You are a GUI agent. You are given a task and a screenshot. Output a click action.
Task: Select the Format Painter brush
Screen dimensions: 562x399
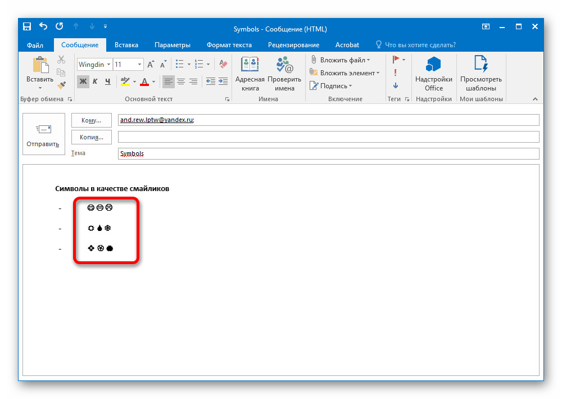[x=61, y=85]
